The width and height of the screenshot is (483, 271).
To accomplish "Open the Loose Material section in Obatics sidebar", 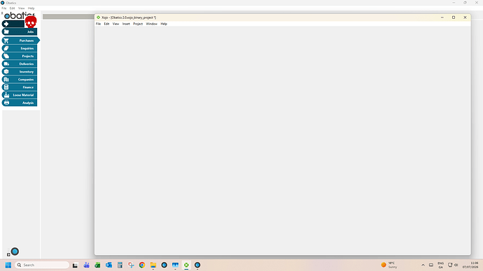I will click(x=20, y=95).
